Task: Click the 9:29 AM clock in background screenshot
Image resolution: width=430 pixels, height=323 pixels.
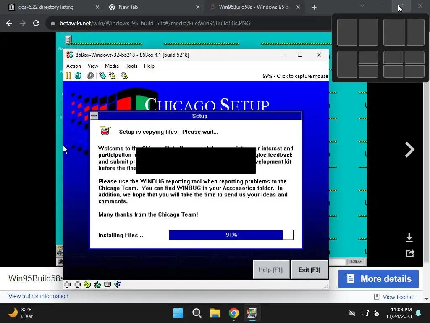Action: 356,262
